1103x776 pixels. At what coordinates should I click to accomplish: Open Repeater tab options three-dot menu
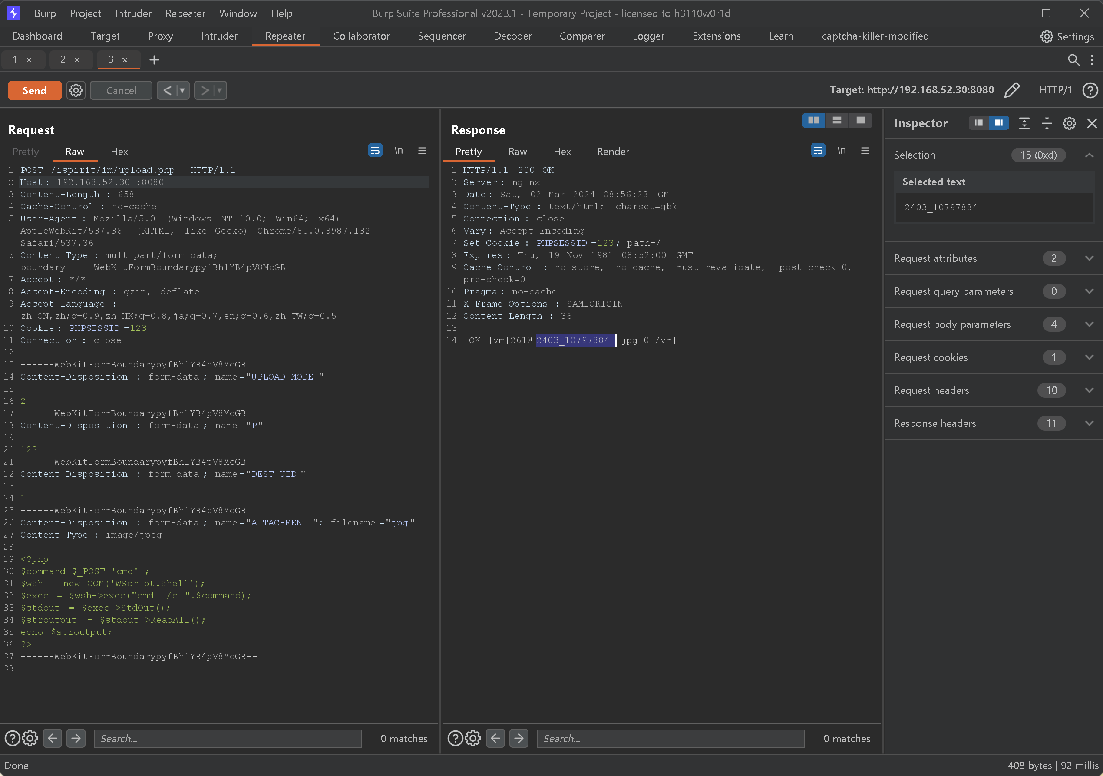pos(1092,59)
